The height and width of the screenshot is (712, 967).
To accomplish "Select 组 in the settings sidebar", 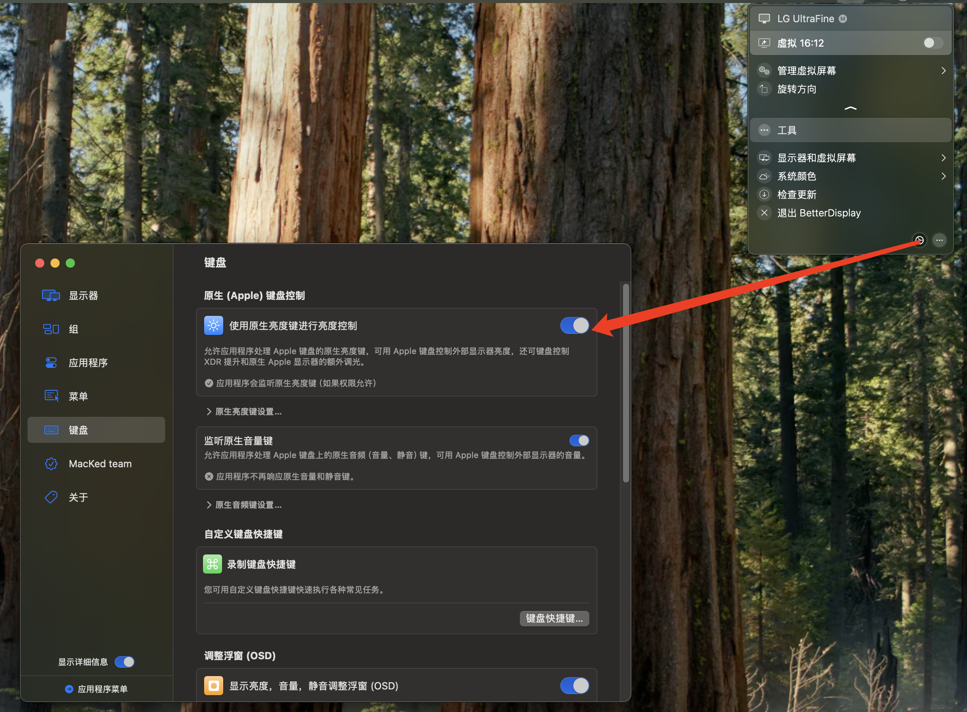I will (x=73, y=329).
